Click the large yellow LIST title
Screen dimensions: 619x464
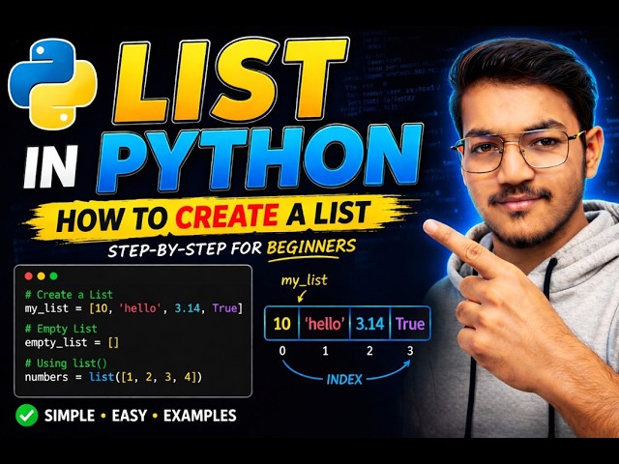click(x=230, y=80)
